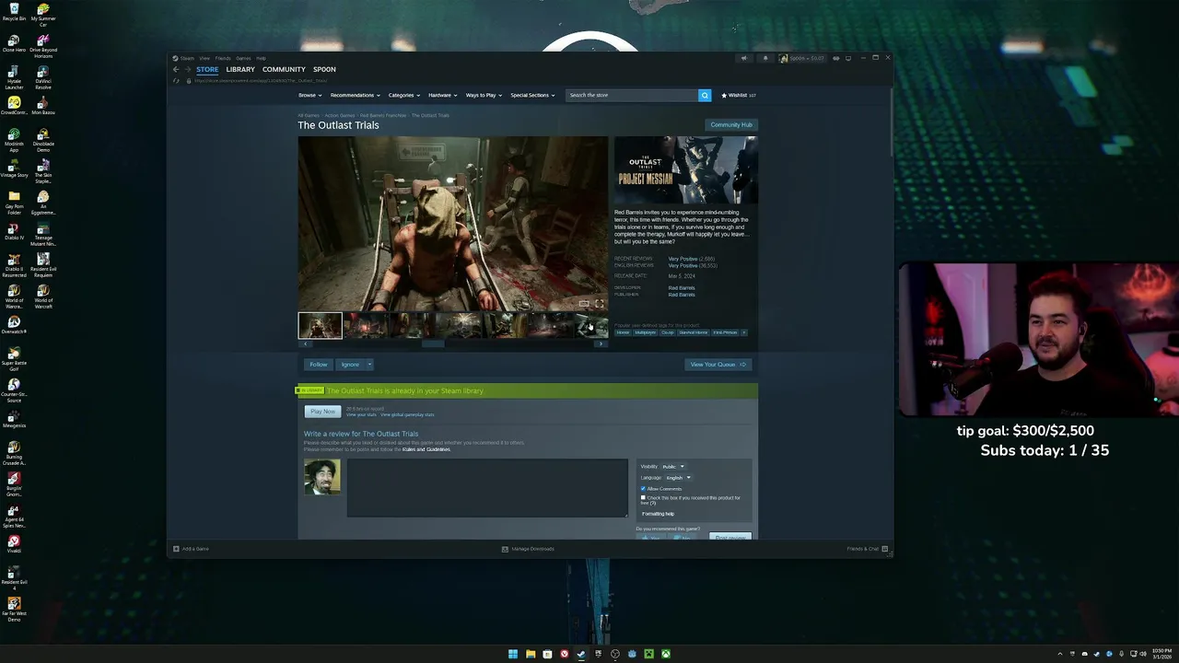Expand the Special Sections dropdown
Image resolution: width=1179 pixels, height=663 pixels.
(x=532, y=95)
